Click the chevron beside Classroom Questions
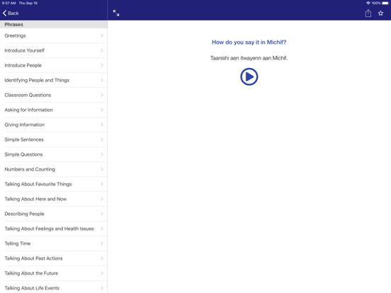Image resolution: width=391 pixels, height=293 pixels. click(x=102, y=95)
